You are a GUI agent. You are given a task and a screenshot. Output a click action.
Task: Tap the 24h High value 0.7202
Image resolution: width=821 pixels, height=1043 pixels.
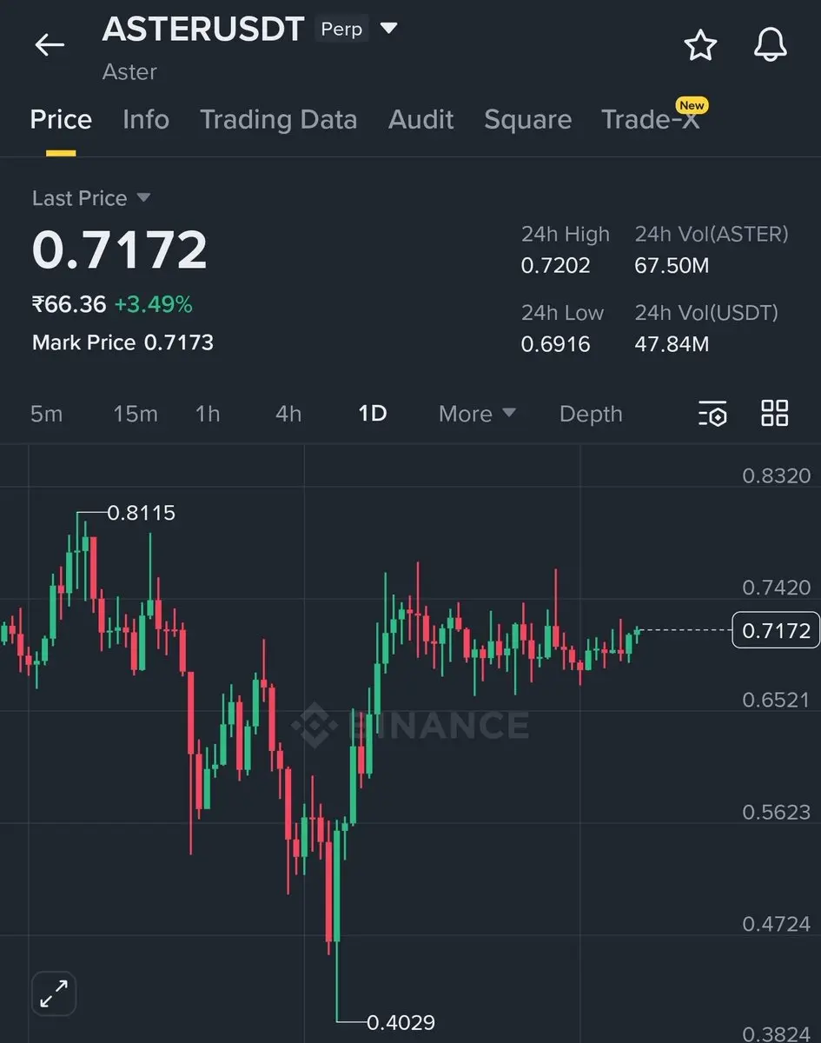(556, 265)
